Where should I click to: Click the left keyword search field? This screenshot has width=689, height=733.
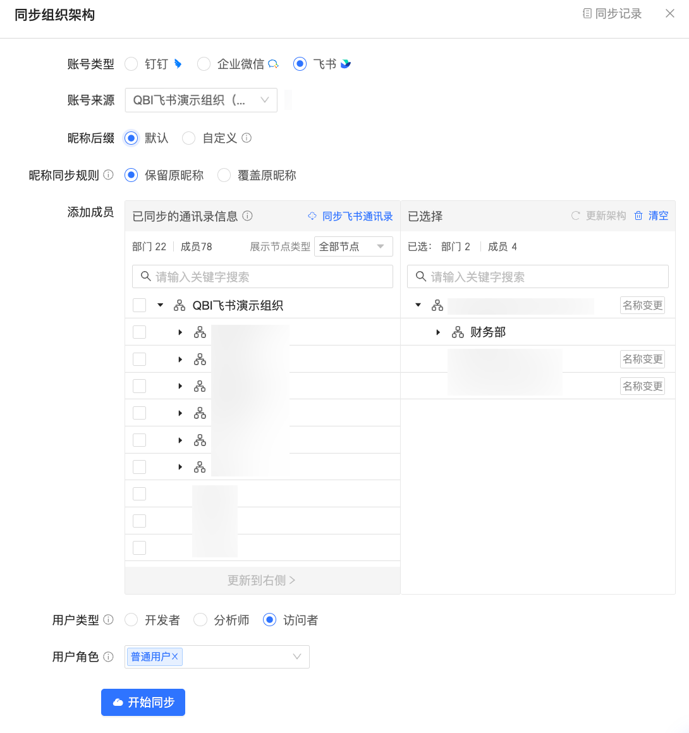click(x=262, y=276)
